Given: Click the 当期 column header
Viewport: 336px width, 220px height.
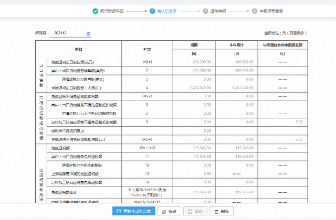Looking at the screenshot, I should tap(194, 45).
